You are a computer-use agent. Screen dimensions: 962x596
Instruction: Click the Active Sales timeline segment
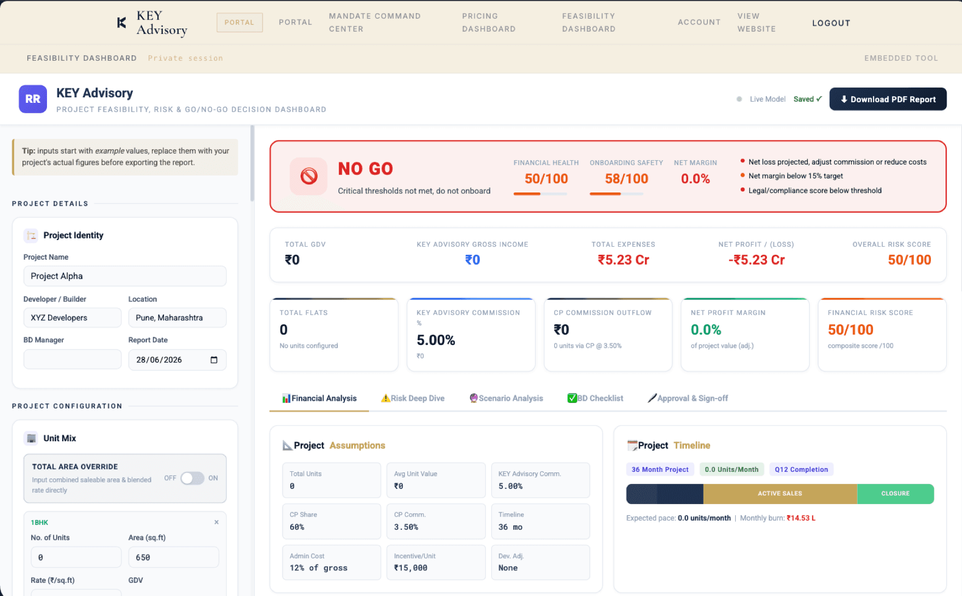780,494
